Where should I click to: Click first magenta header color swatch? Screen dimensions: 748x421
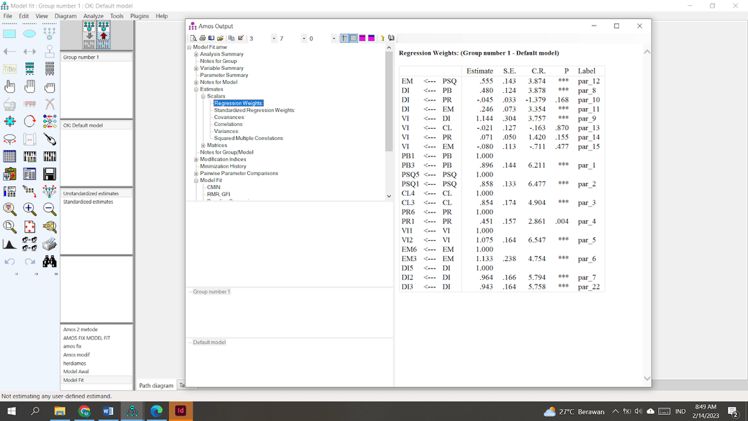362,38
